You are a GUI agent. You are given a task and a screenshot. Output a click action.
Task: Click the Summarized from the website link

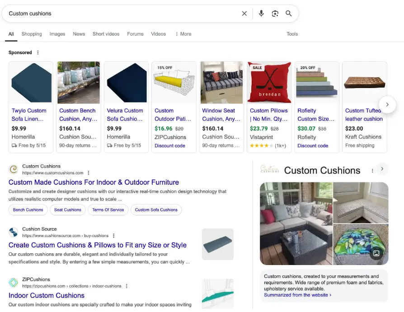pyautogui.click(x=297, y=295)
